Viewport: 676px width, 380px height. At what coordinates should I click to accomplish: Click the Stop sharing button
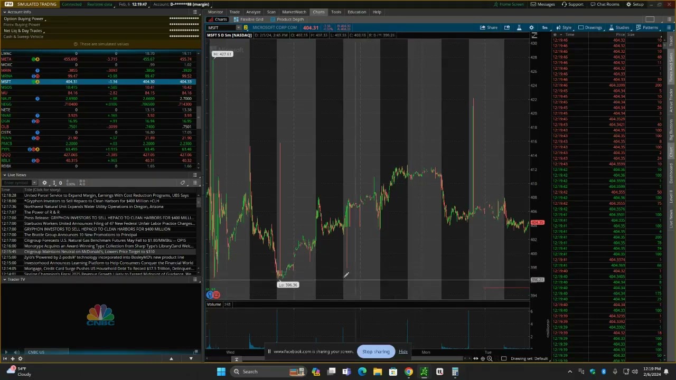tap(375, 351)
